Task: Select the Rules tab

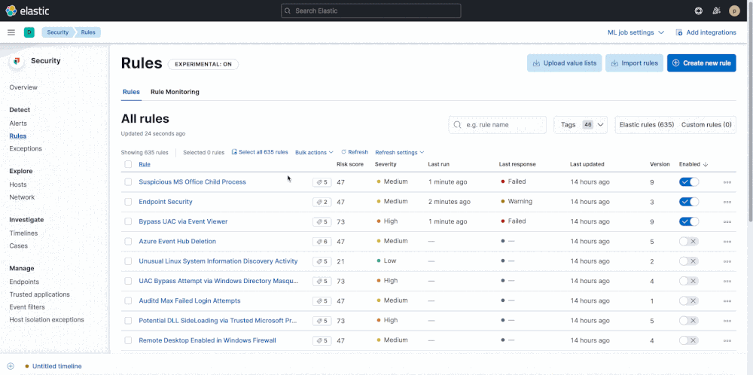Action: 131,92
